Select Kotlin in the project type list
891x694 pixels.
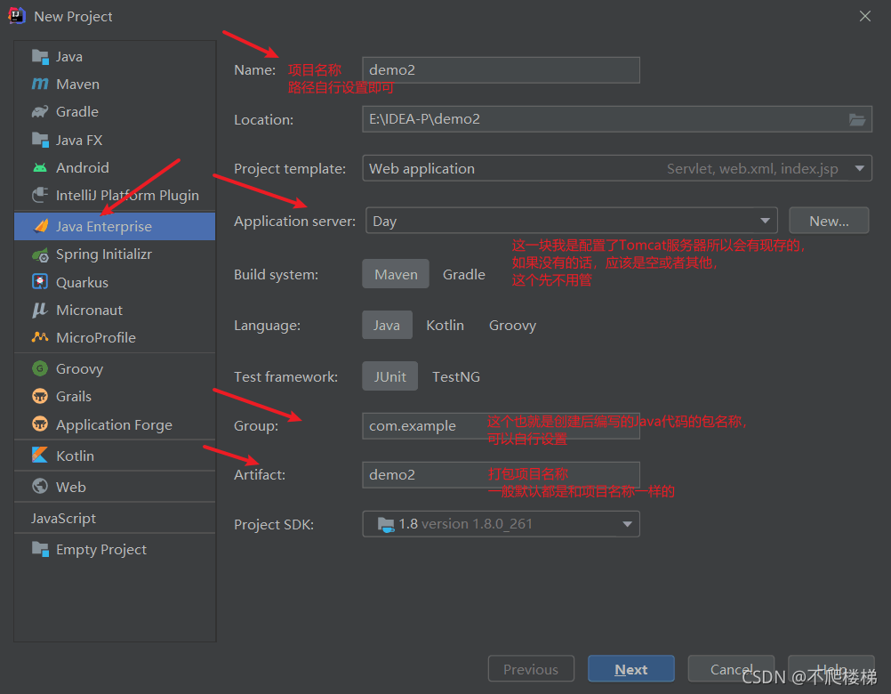coord(115,456)
